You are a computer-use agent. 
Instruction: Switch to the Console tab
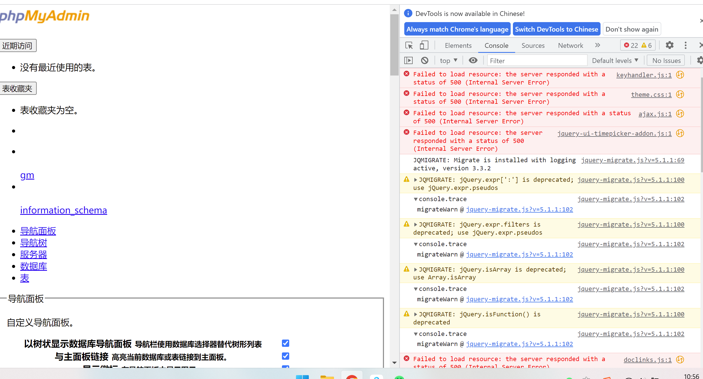pos(496,45)
